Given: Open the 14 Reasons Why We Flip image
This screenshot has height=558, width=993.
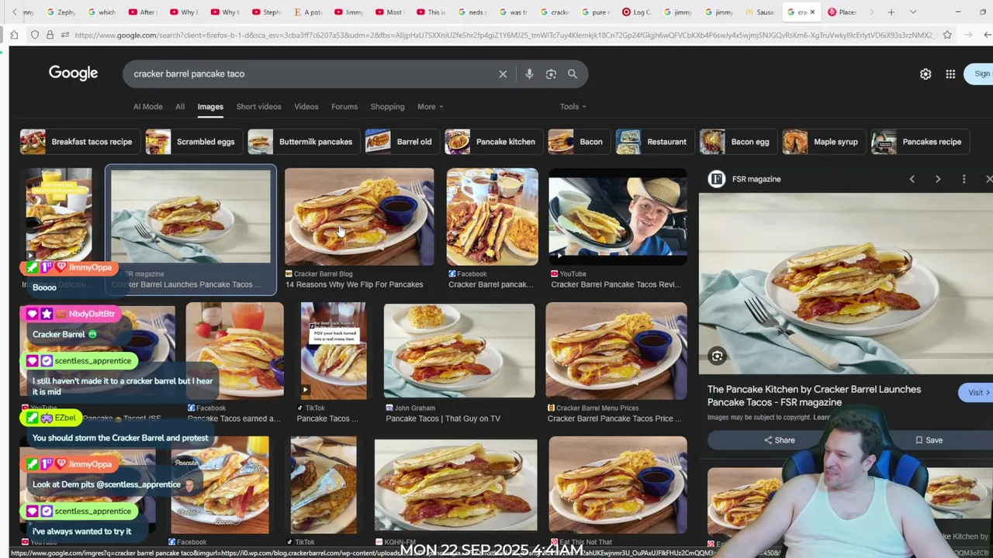Looking at the screenshot, I should [359, 217].
